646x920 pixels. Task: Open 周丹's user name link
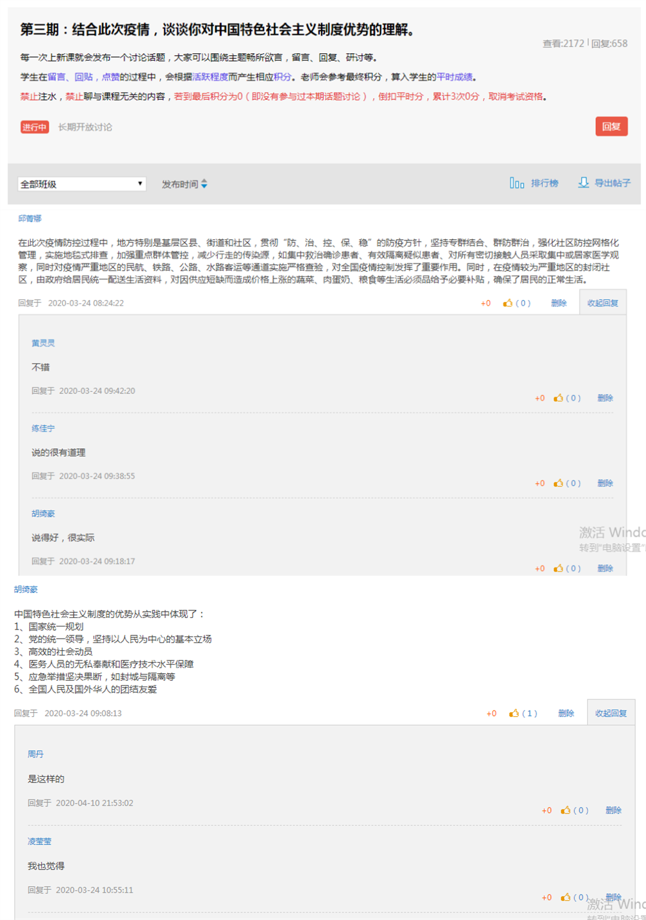(35, 755)
